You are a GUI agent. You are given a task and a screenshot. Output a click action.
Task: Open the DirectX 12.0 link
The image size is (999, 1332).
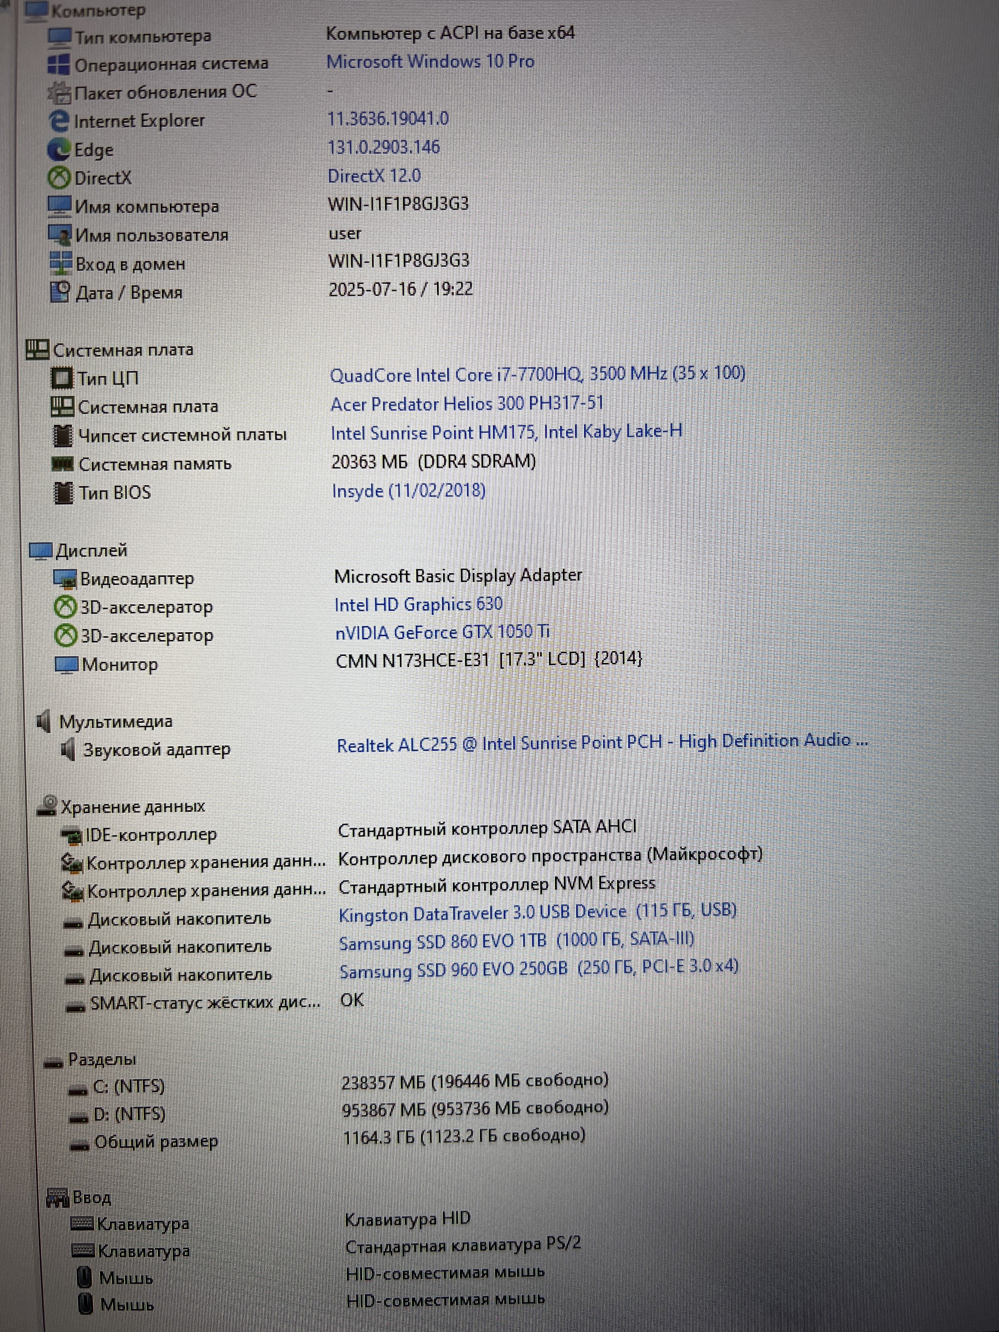coord(374,176)
